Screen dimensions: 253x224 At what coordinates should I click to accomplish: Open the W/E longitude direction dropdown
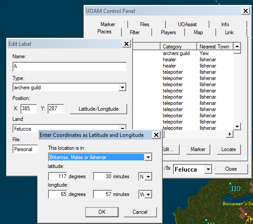tap(148, 194)
